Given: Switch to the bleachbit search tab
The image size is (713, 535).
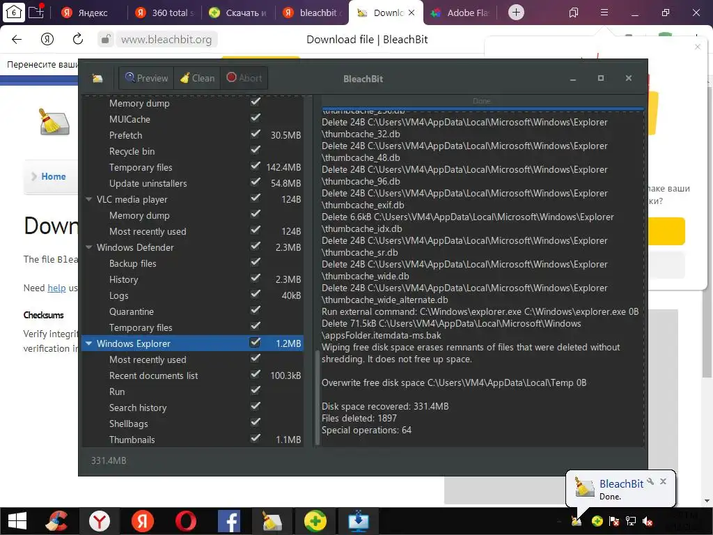Looking at the screenshot, I should coord(312,13).
